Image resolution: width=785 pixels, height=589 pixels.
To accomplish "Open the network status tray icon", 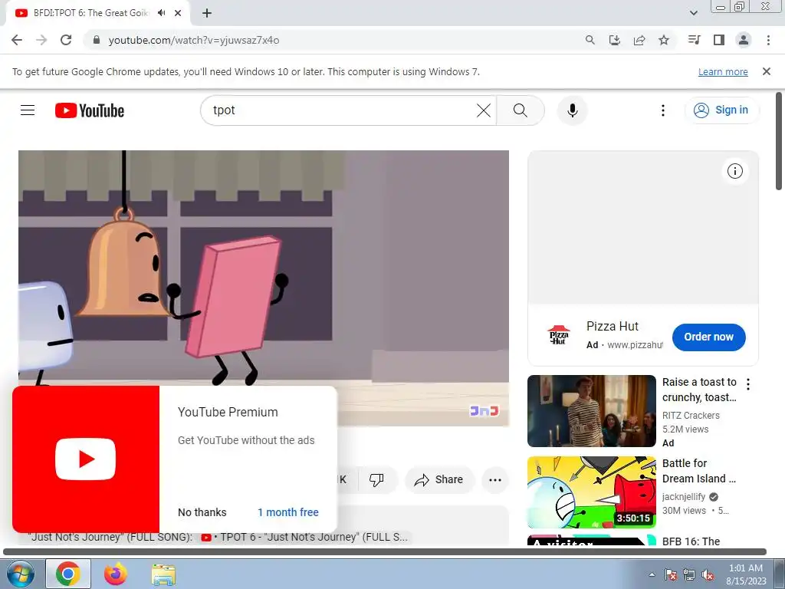I will (x=689, y=574).
